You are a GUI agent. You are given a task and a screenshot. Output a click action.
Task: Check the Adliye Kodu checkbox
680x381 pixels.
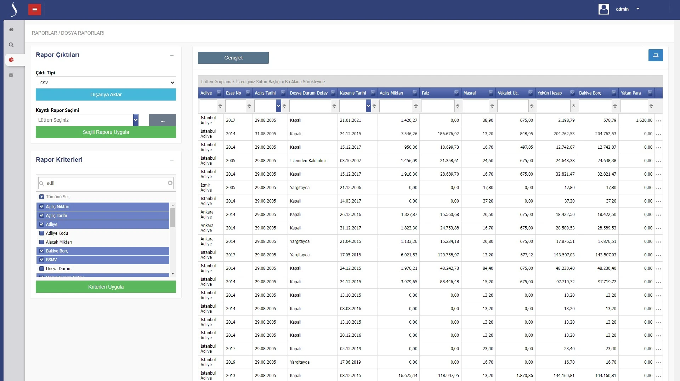(41, 233)
